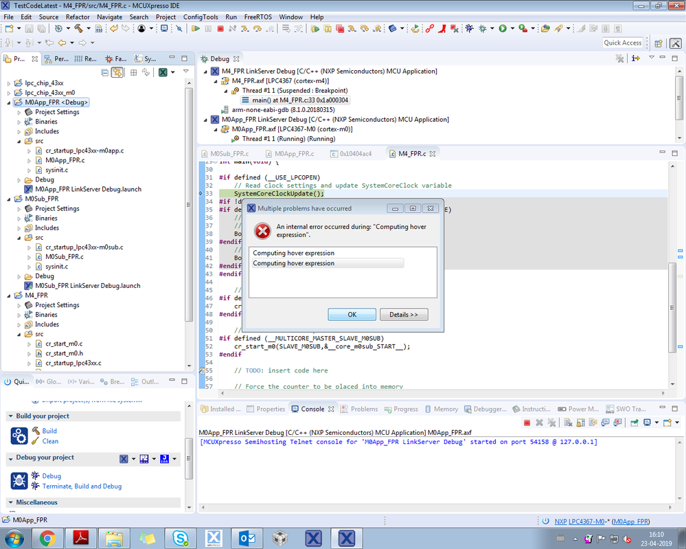Toggle debug instruction stepping icon in Debug view toolbar
686x549 pixels.
coord(636,58)
